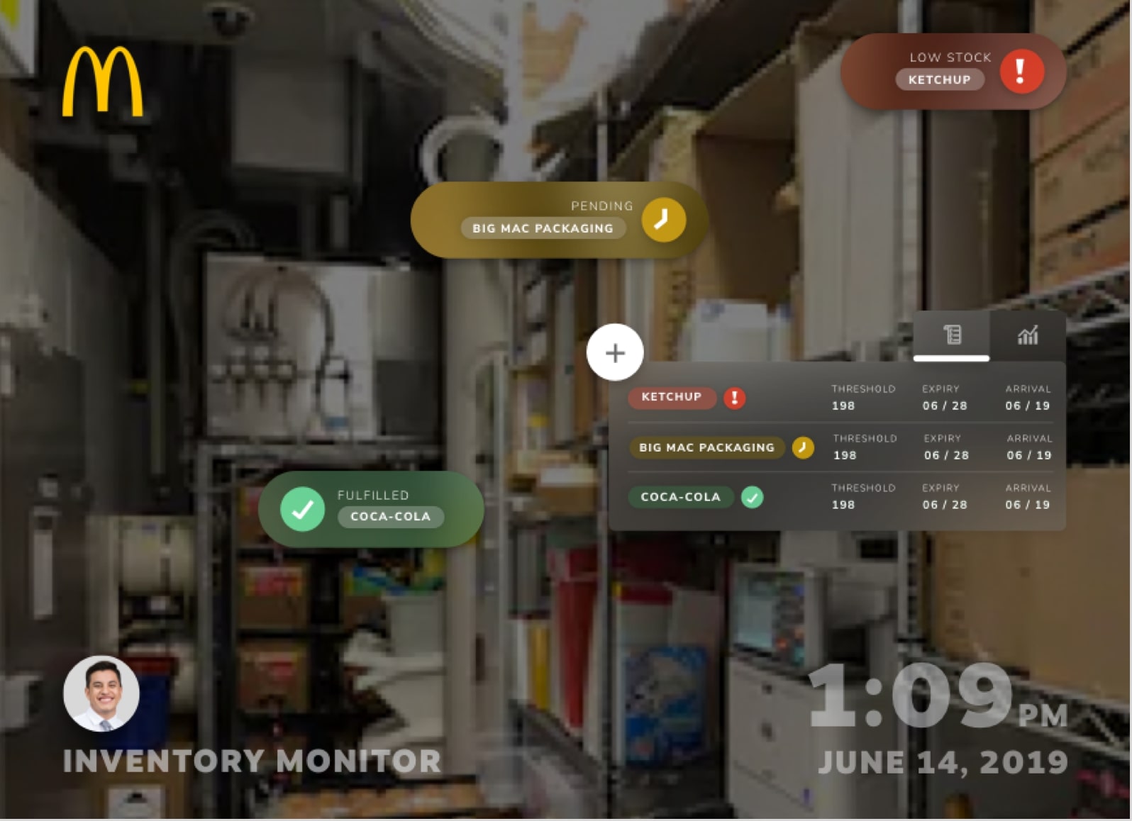The height and width of the screenshot is (821, 1132).
Task: Open Coca-Cola item in inventory table
Action: coord(680,497)
